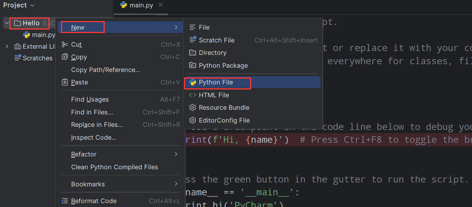This screenshot has height=207, width=472.
Task: Click the Python Package icon
Action: coord(192,65)
